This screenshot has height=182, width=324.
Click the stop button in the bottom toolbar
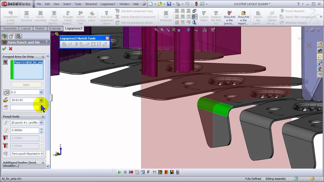(x=125, y=172)
